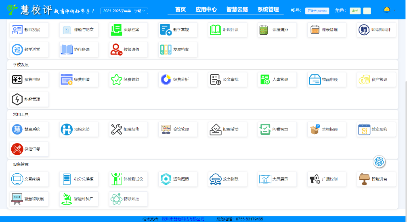407x222 pixels.
Task: Launch the 慧盘系统 app
Action: (x=29, y=129)
